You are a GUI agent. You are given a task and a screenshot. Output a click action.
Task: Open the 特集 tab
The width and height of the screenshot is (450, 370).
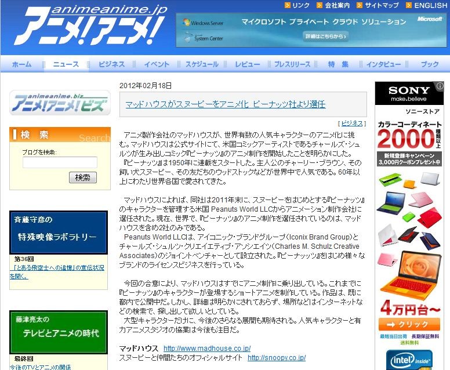(x=338, y=64)
